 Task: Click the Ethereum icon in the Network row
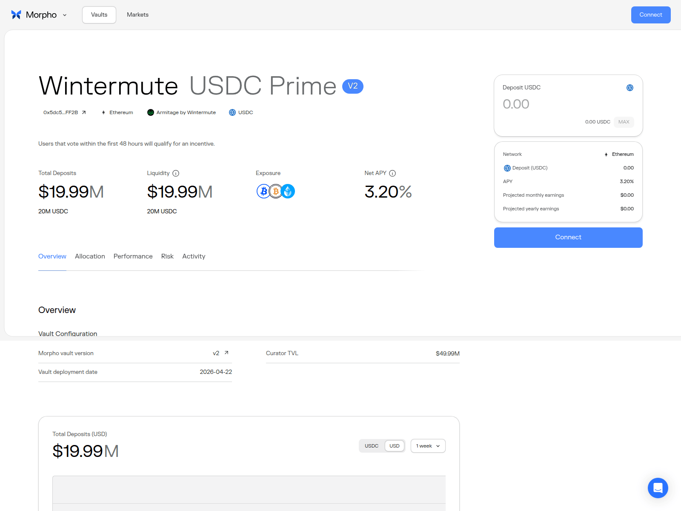tap(606, 155)
